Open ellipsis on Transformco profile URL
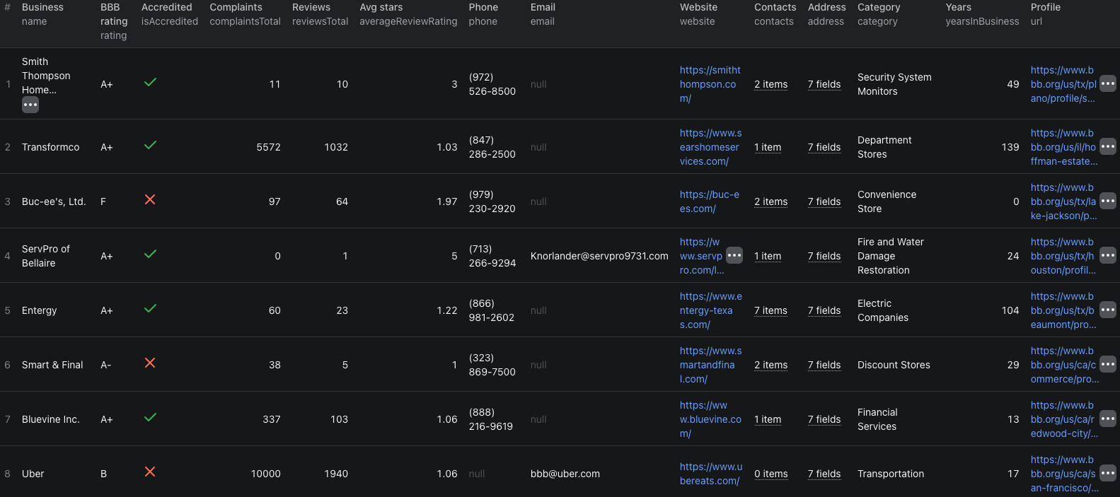This screenshot has width=1120, height=497. [x=1108, y=146]
